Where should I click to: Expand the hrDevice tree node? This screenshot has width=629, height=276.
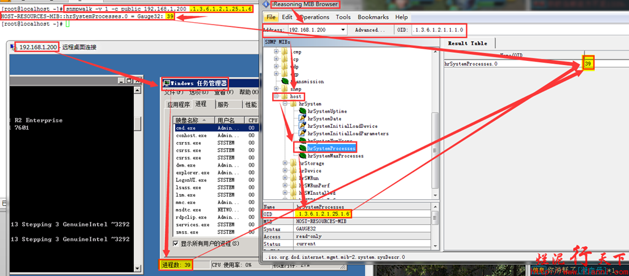[285, 171]
